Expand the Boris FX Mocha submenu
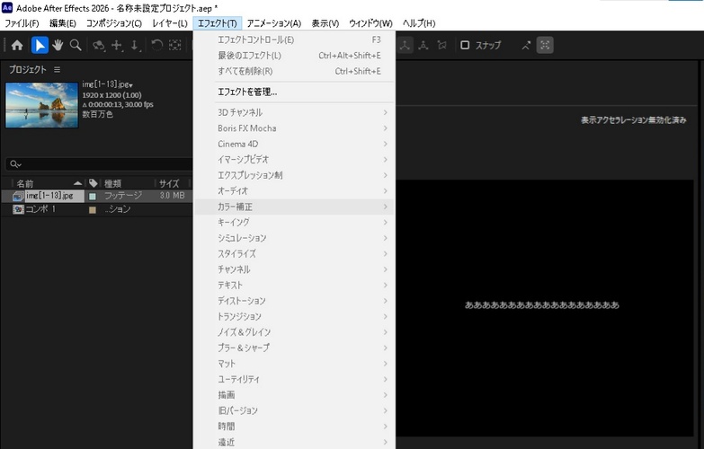This screenshot has height=449, width=704. (x=294, y=128)
